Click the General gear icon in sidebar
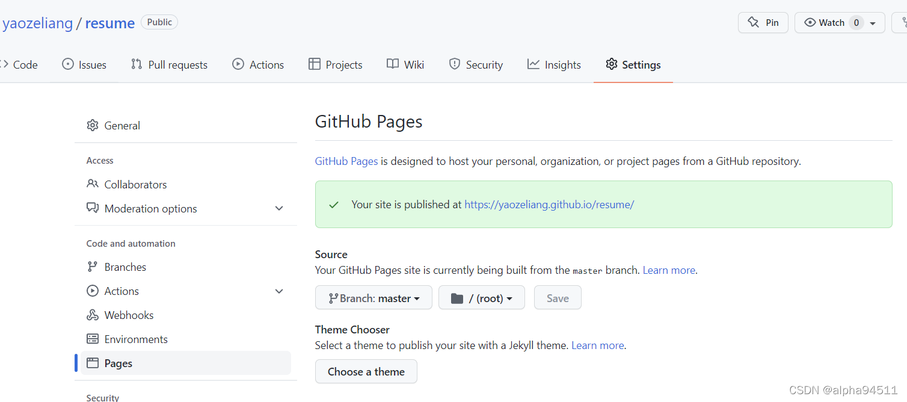Screen dimensions: 907x402 pos(93,125)
